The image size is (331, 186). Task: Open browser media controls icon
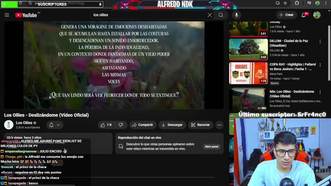point(309,3)
